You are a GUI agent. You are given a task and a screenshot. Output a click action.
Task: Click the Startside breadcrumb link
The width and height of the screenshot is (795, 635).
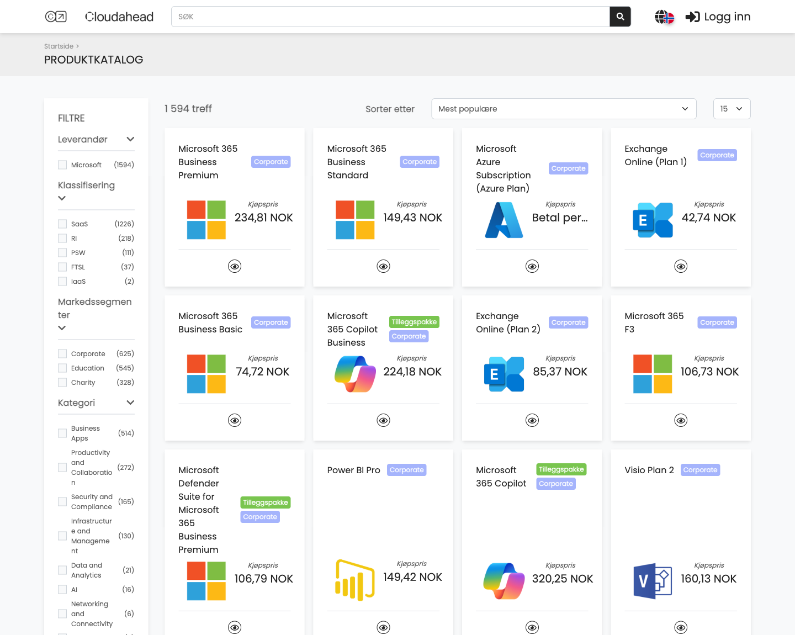pos(59,46)
